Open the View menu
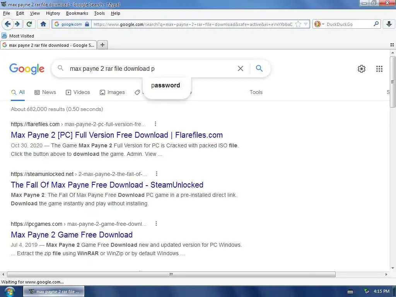 click(x=35, y=13)
